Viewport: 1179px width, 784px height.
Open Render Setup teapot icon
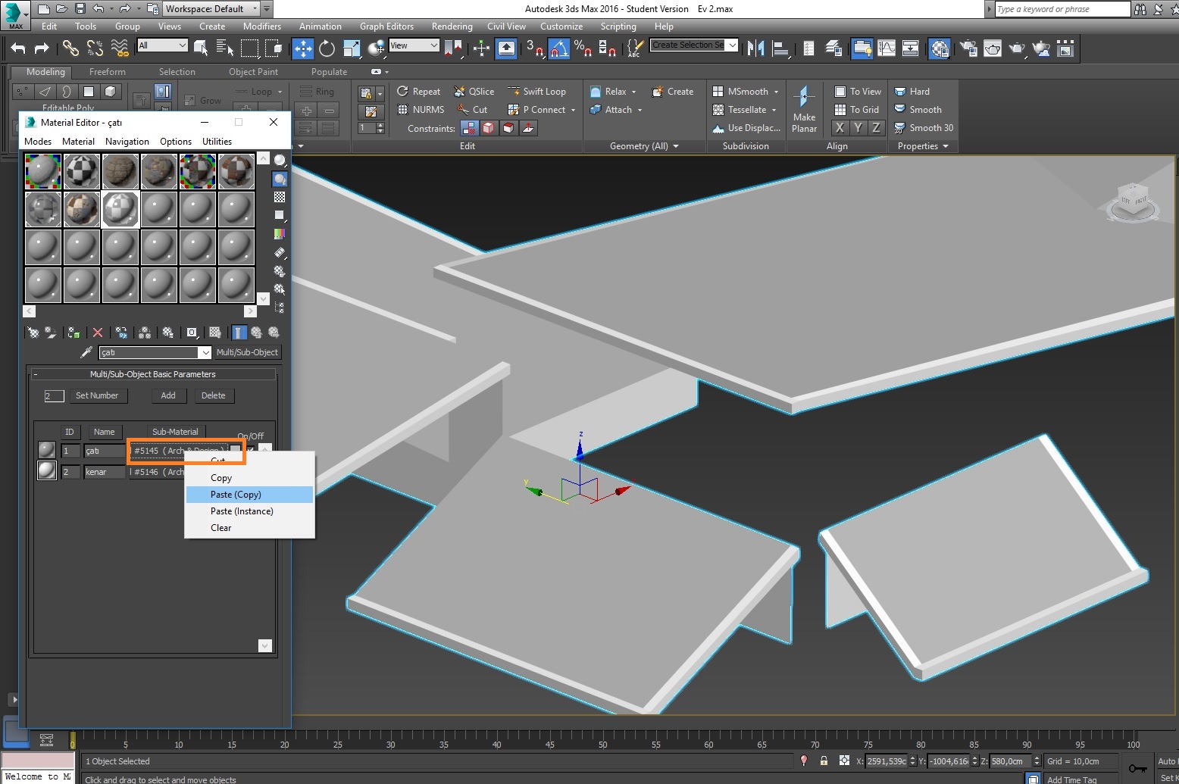click(x=968, y=48)
